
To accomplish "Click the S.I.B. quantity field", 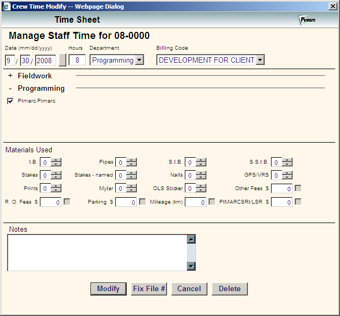I will point(190,162).
